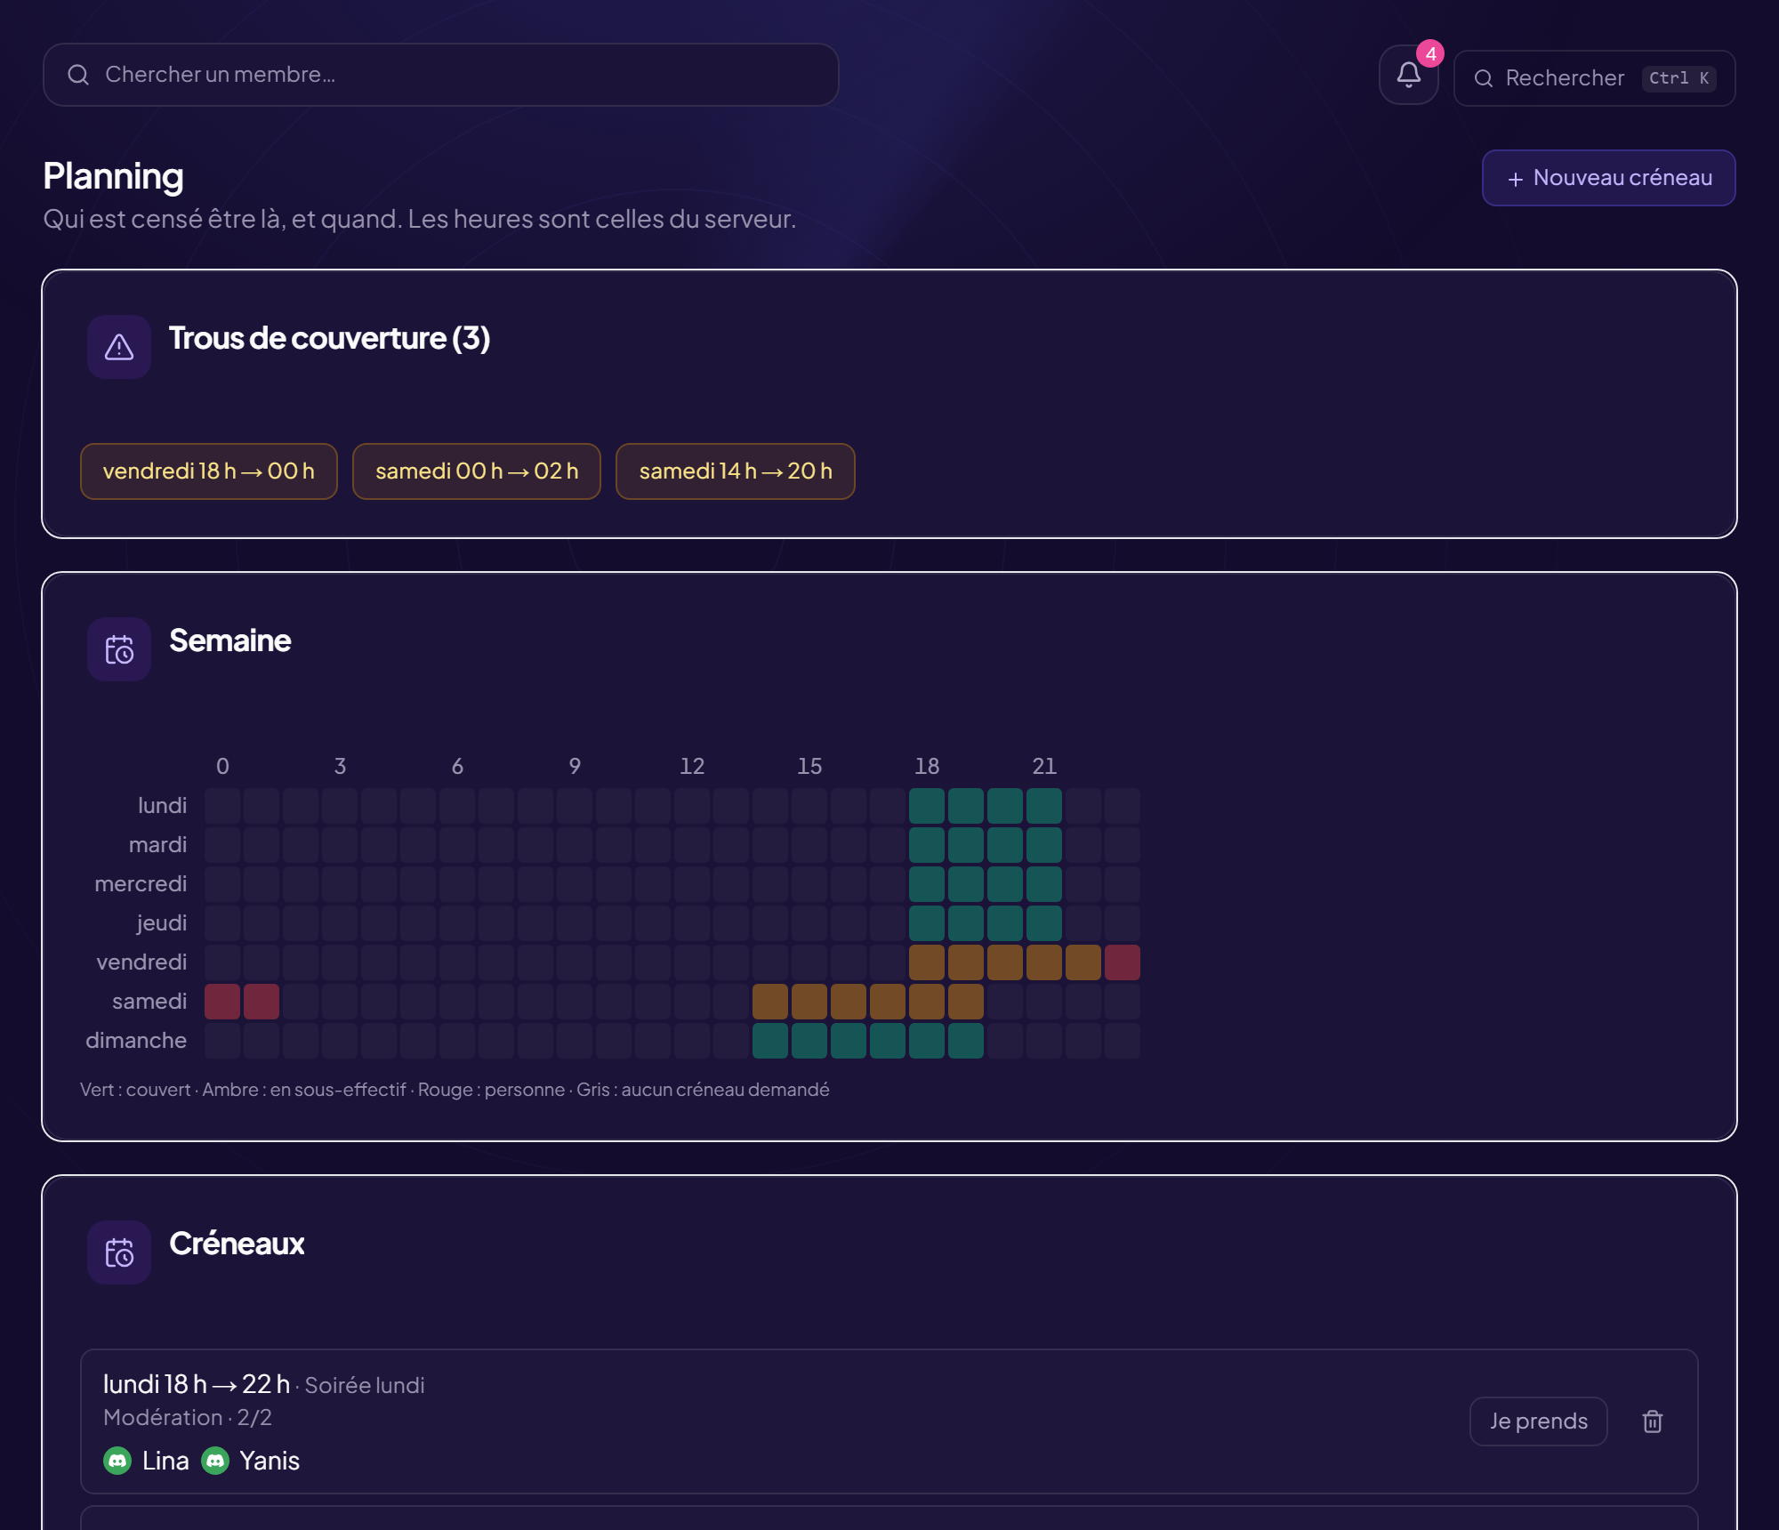Click the search icon in member field
This screenshot has height=1530, width=1779.
[x=78, y=75]
